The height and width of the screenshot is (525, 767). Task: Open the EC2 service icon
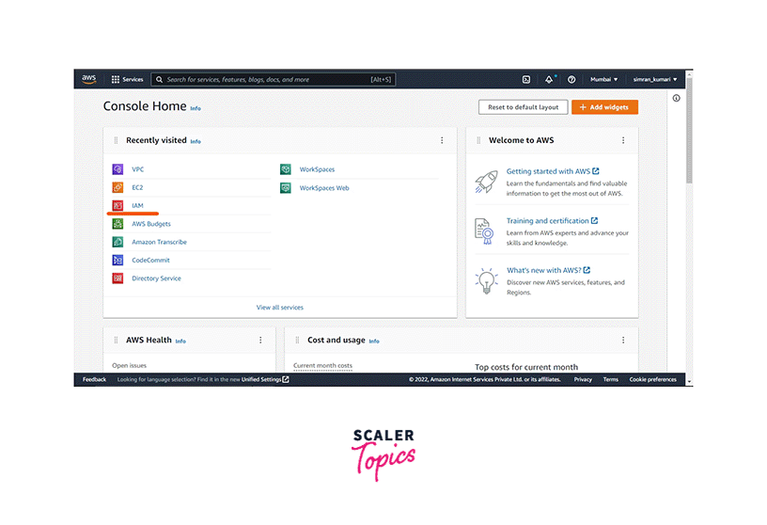pyautogui.click(x=117, y=187)
